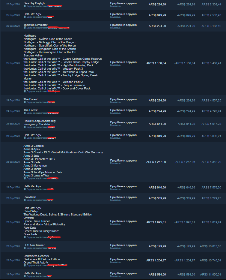Click the wallet balance ARS$ 2.308,44
This screenshot has width=226, height=280.
point(211,5)
